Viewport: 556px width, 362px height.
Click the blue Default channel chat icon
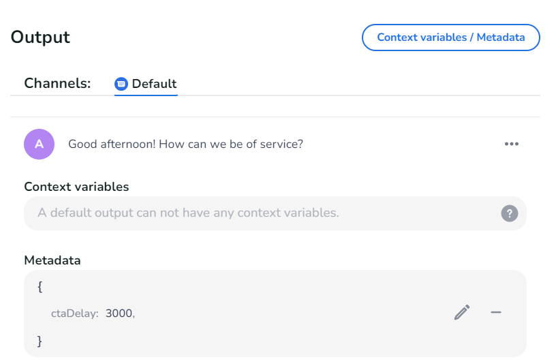(x=121, y=84)
